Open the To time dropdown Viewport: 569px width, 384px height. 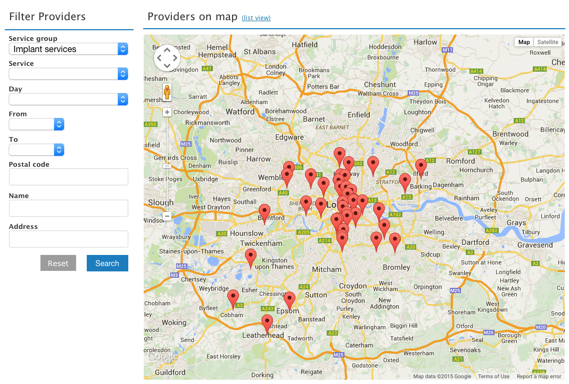coord(36,150)
